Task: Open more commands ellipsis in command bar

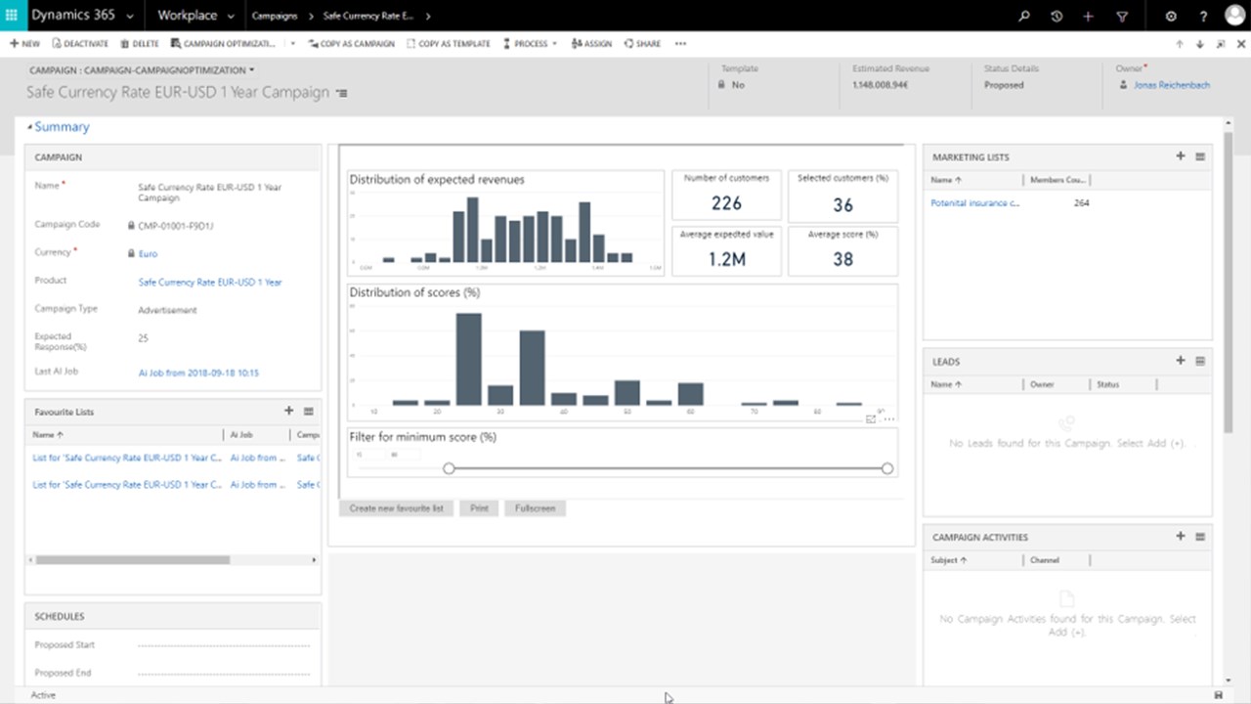Action: pos(680,44)
